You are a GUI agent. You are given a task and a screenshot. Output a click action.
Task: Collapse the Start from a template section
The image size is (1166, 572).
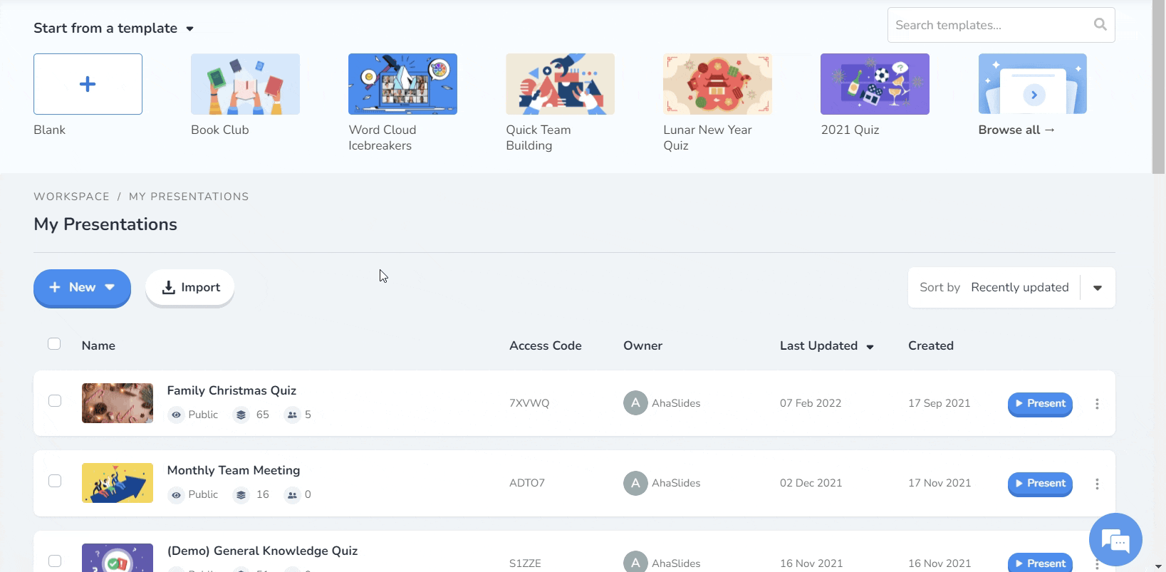pos(189,28)
